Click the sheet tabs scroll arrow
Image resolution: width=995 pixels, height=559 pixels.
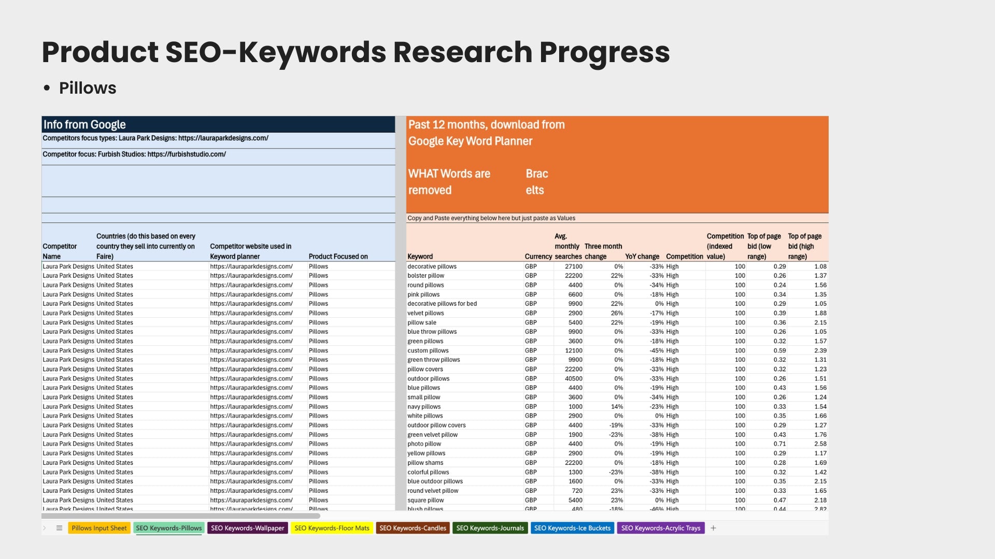pyautogui.click(x=45, y=528)
